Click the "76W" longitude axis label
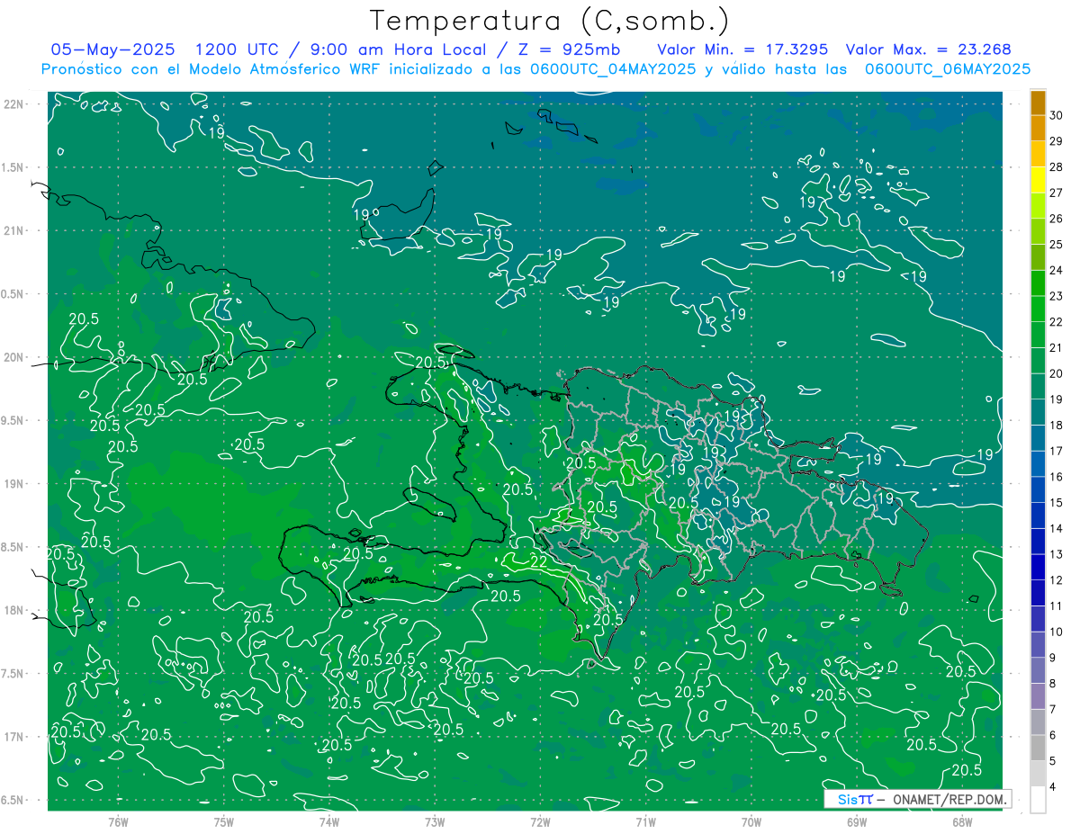The height and width of the screenshot is (834, 1080). click(118, 822)
